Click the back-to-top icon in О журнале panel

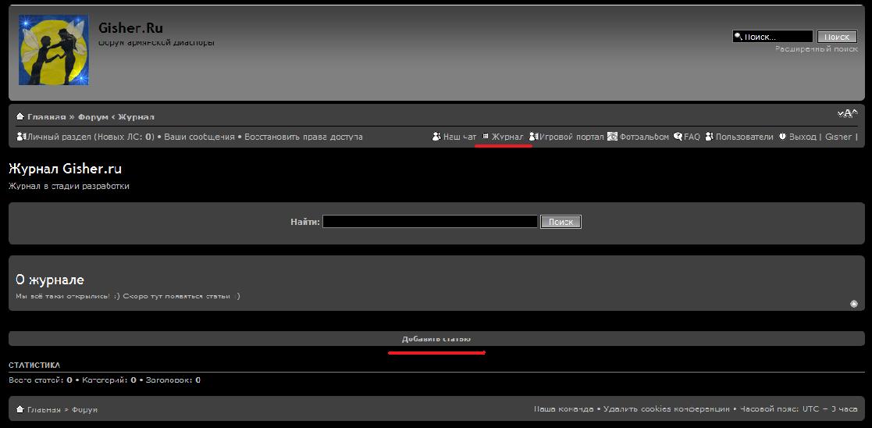click(853, 304)
